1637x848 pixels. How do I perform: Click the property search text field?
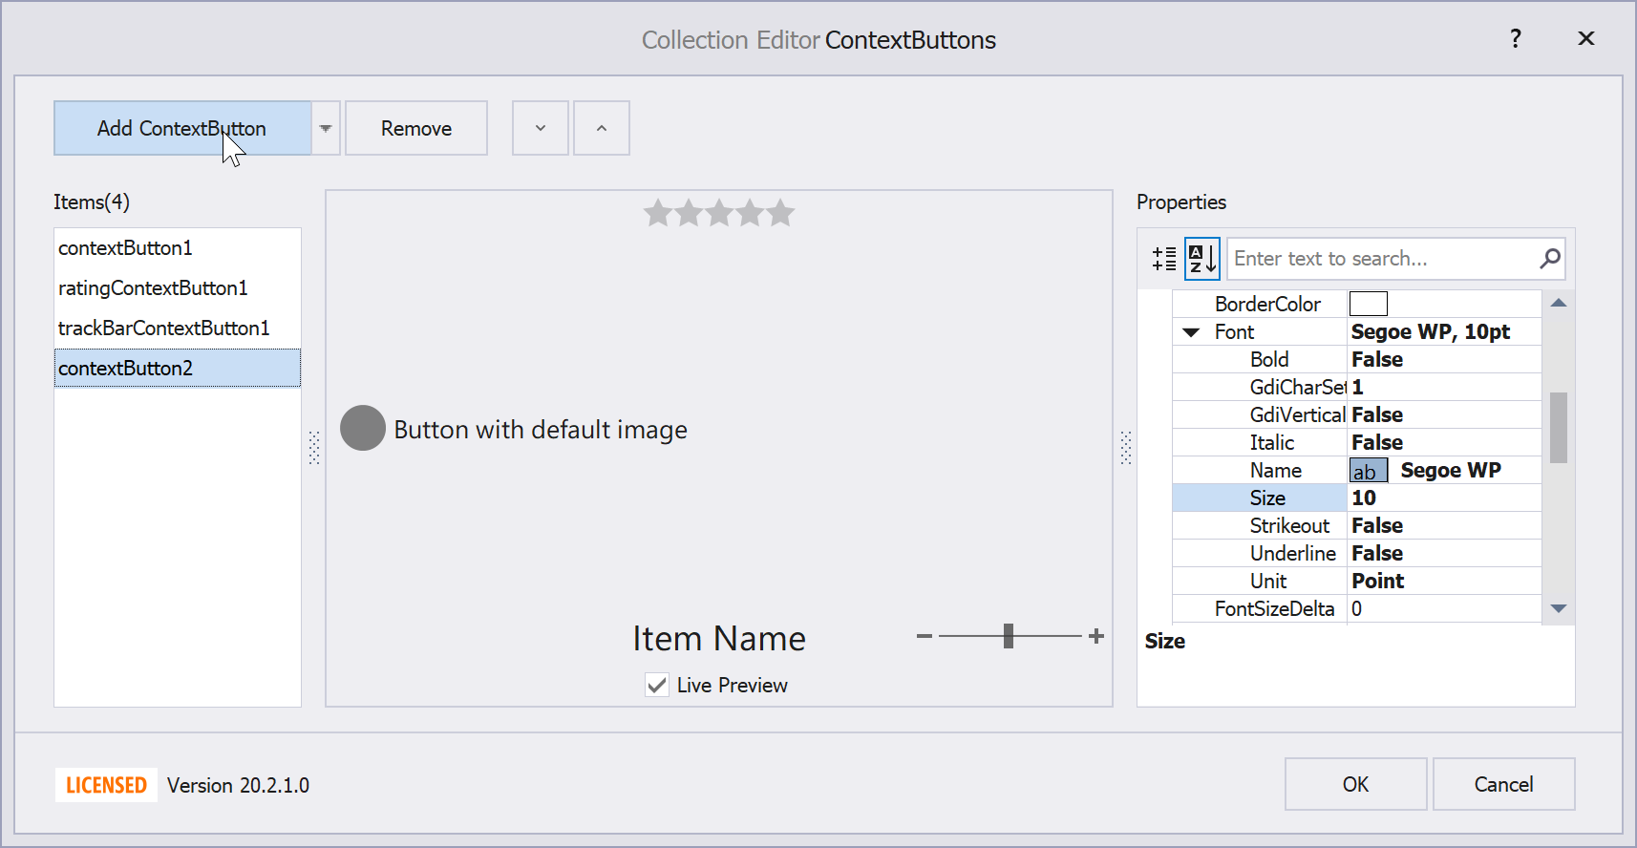(1380, 259)
